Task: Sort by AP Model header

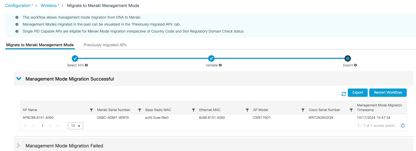Action: pos(260,110)
